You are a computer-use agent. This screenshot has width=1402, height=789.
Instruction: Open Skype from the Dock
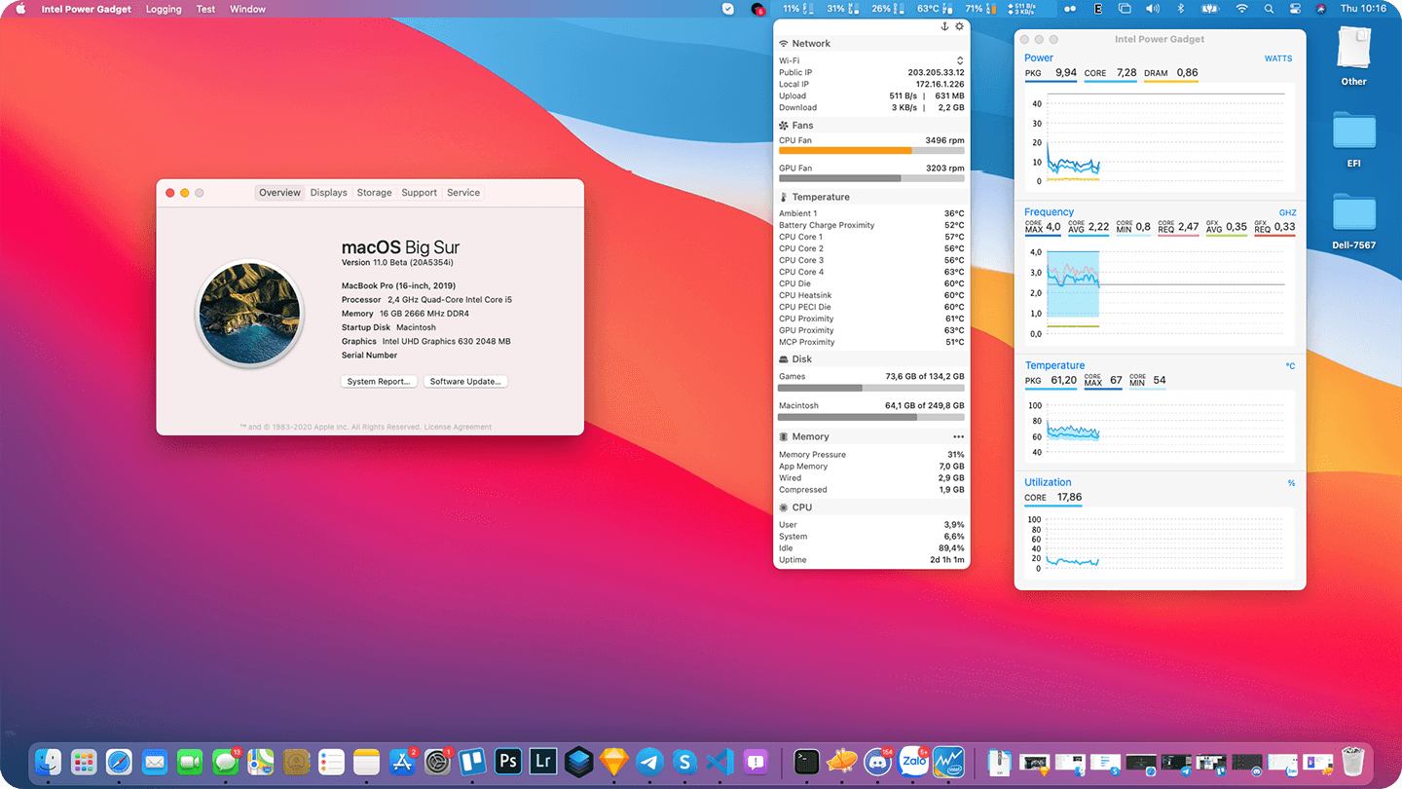[684, 762]
